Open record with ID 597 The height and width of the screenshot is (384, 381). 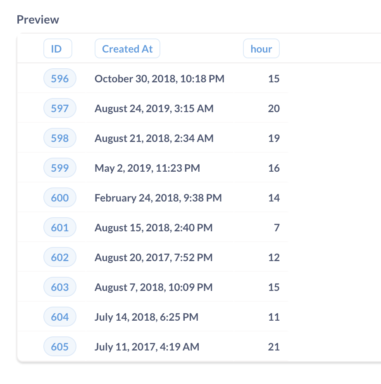pyautogui.click(x=60, y=108)
